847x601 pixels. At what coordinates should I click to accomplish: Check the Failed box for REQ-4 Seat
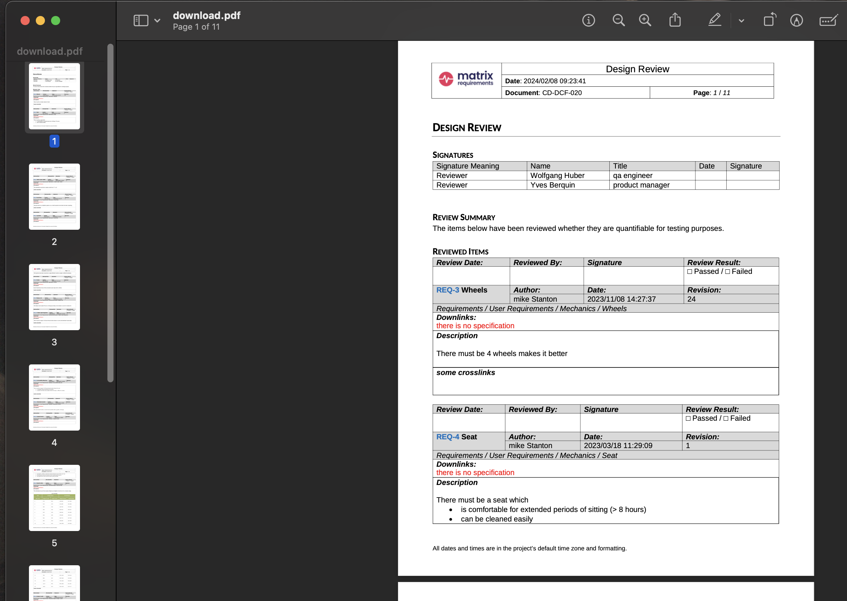coord(726,418)
